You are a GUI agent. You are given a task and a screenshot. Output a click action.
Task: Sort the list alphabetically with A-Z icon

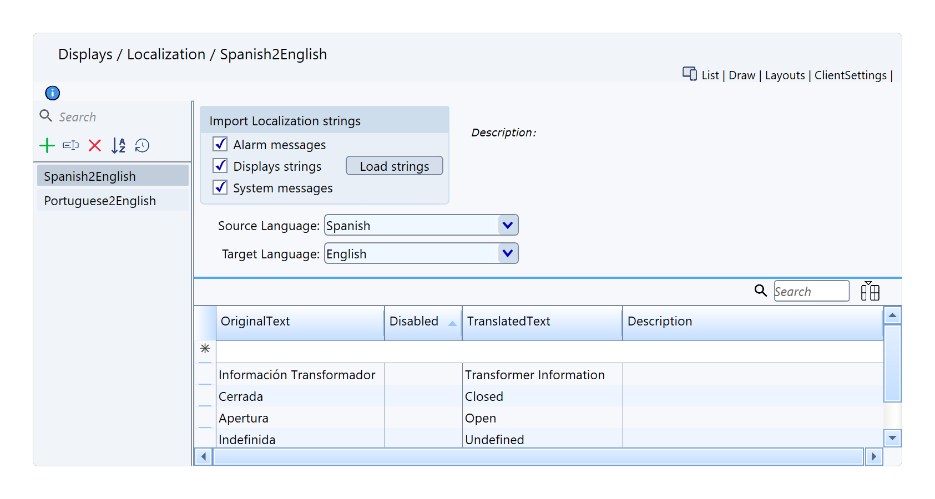click(x=118, y=146)
